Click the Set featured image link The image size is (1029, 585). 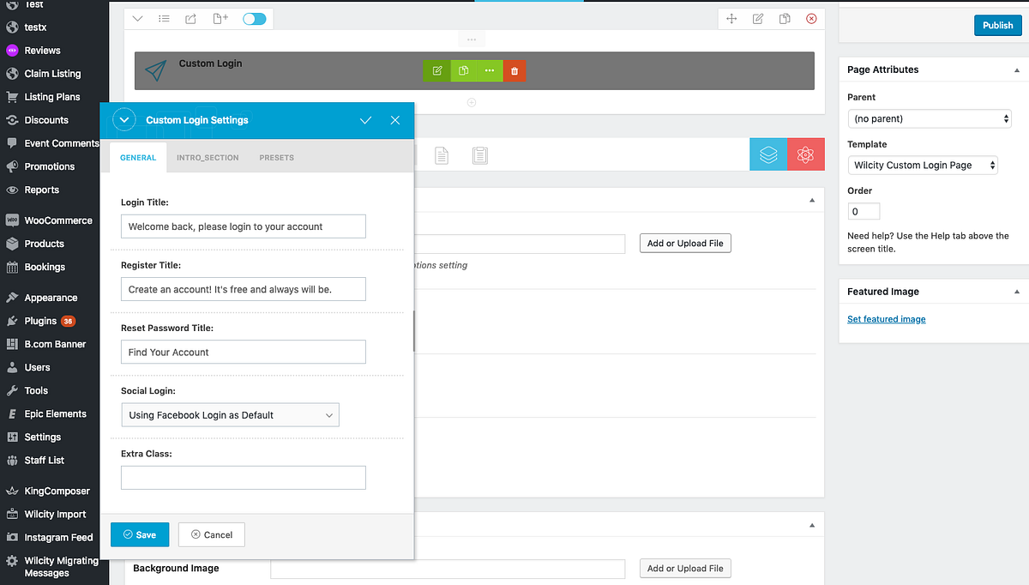tap(886, 318)
